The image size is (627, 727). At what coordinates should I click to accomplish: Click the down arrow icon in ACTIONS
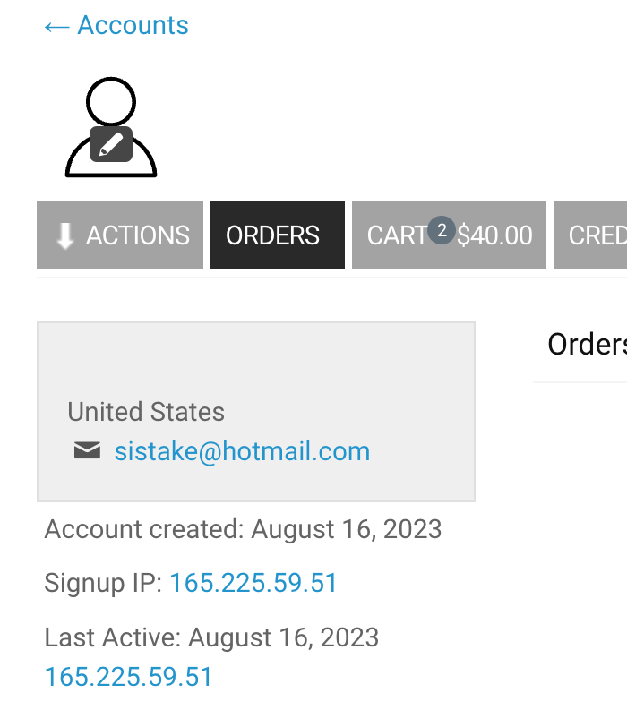[64, 235]
